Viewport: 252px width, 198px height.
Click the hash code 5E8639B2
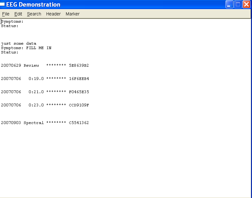[79, 65]
